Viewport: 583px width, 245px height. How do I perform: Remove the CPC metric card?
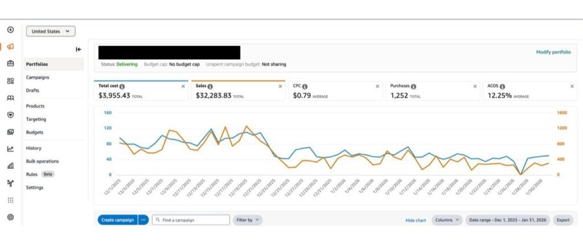point(377,86)
